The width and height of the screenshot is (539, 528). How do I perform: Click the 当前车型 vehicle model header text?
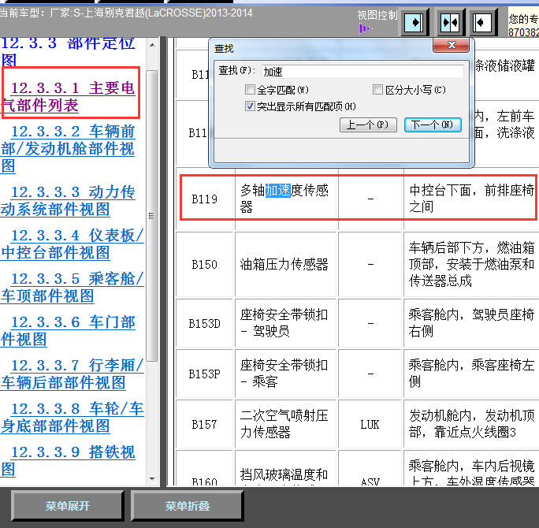126,13
